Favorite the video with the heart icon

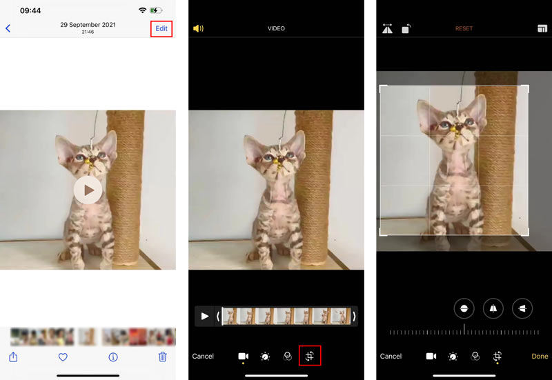point(63,357)
